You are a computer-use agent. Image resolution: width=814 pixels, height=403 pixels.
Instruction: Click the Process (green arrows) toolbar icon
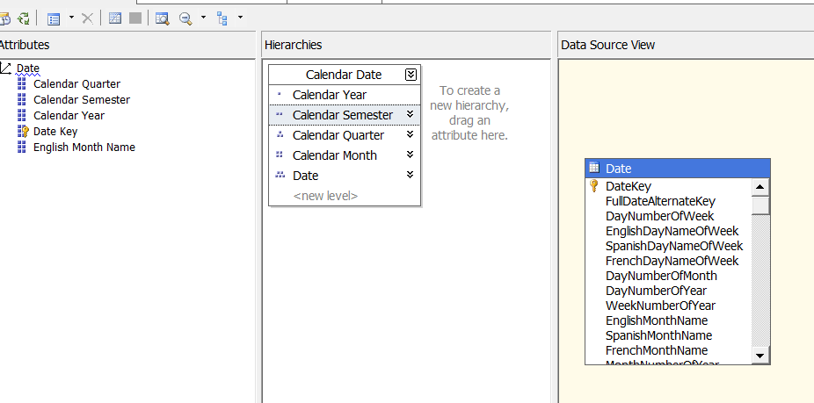click(24, 19)
